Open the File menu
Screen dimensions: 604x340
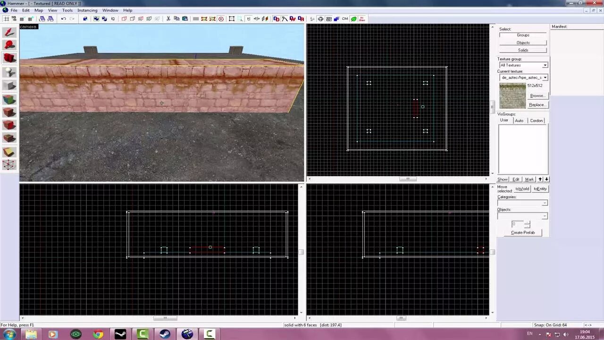(x=14, y=10)
